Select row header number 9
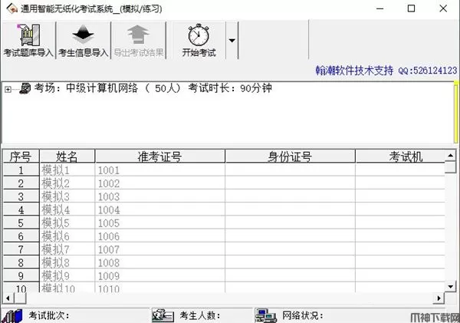Screen dimensions: 460x323 (21, 275)
